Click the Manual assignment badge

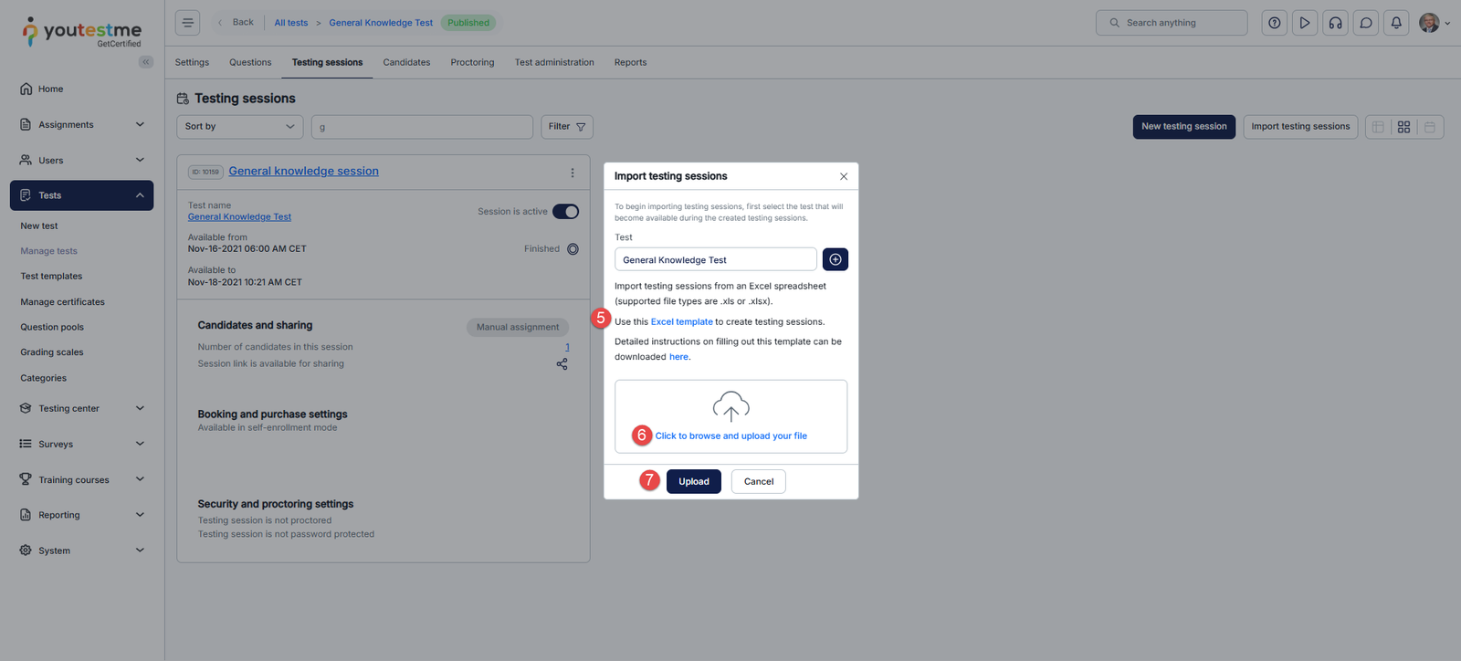point(518,328)
